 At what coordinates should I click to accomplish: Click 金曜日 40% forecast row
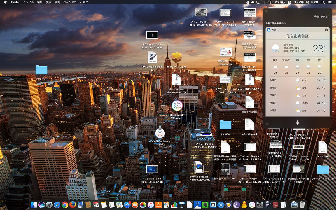point(297,80)
